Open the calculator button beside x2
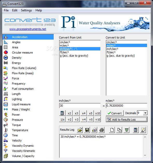 (62, 113)
